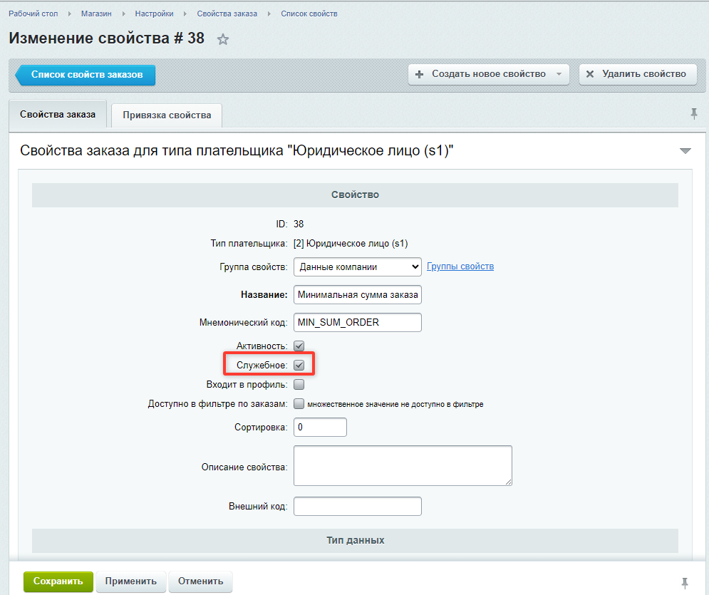Viewport: 709px width, 595px height.
Task: Click the Тип данных section header
Action: point(355,540)
